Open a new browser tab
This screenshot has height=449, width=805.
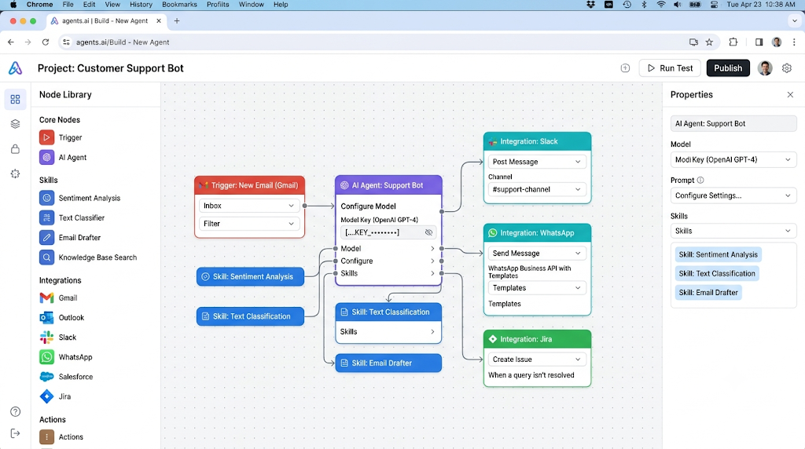click(x=177, y=21)
